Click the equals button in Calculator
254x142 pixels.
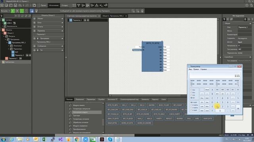point(238,109)
